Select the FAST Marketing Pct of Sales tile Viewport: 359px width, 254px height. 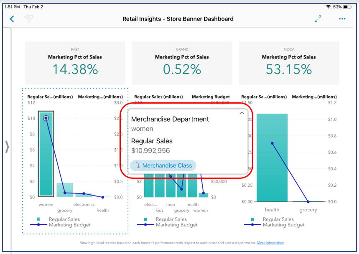(75, 63)
